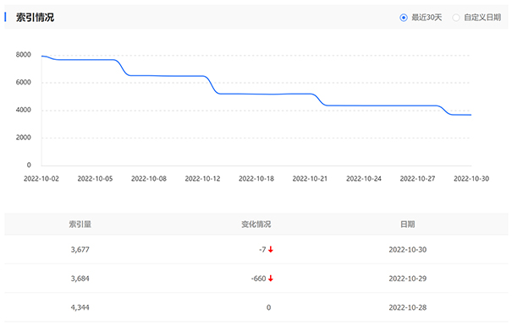The width and height of the screenshot is (512, 325).
Task: Click the red down arrow beside -660
Action: (x=270, y=279)
